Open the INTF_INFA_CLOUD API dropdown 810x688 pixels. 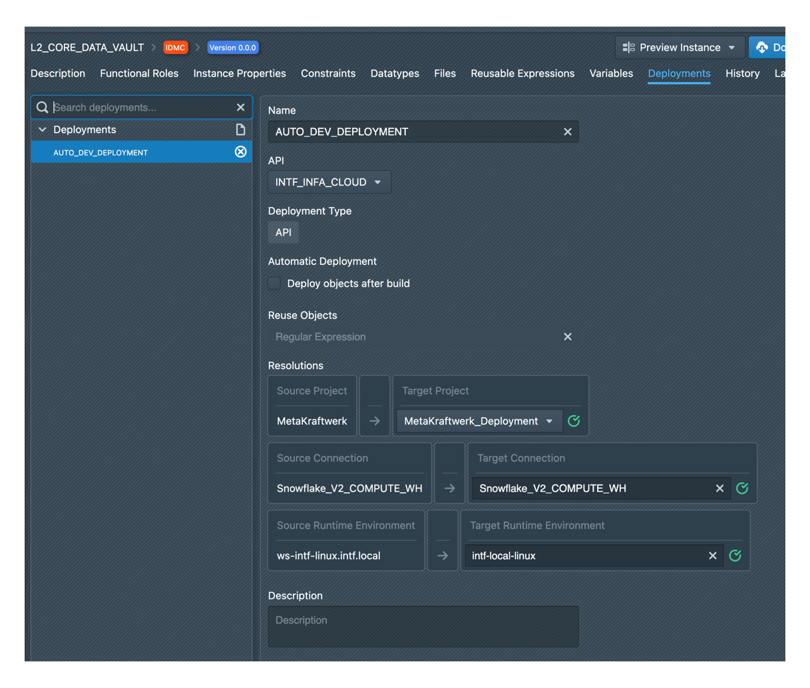pos(329,182)
